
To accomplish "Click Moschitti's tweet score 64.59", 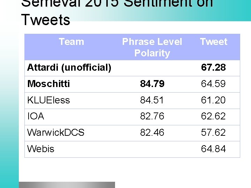I will pos(213,84).
